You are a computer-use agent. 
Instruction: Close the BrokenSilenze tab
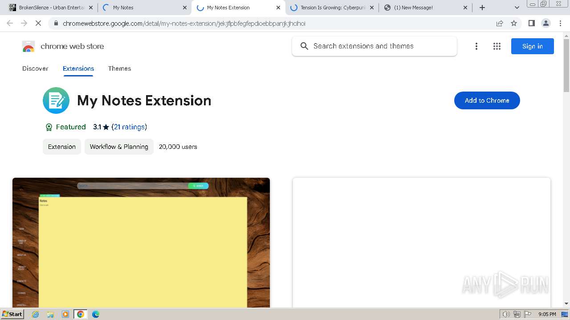click(91, 8)
